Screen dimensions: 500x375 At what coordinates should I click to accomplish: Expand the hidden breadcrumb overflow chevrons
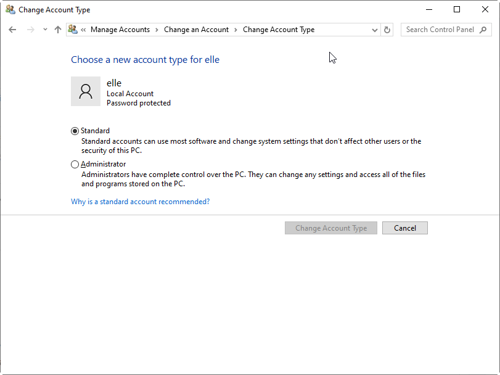(83, 30)
